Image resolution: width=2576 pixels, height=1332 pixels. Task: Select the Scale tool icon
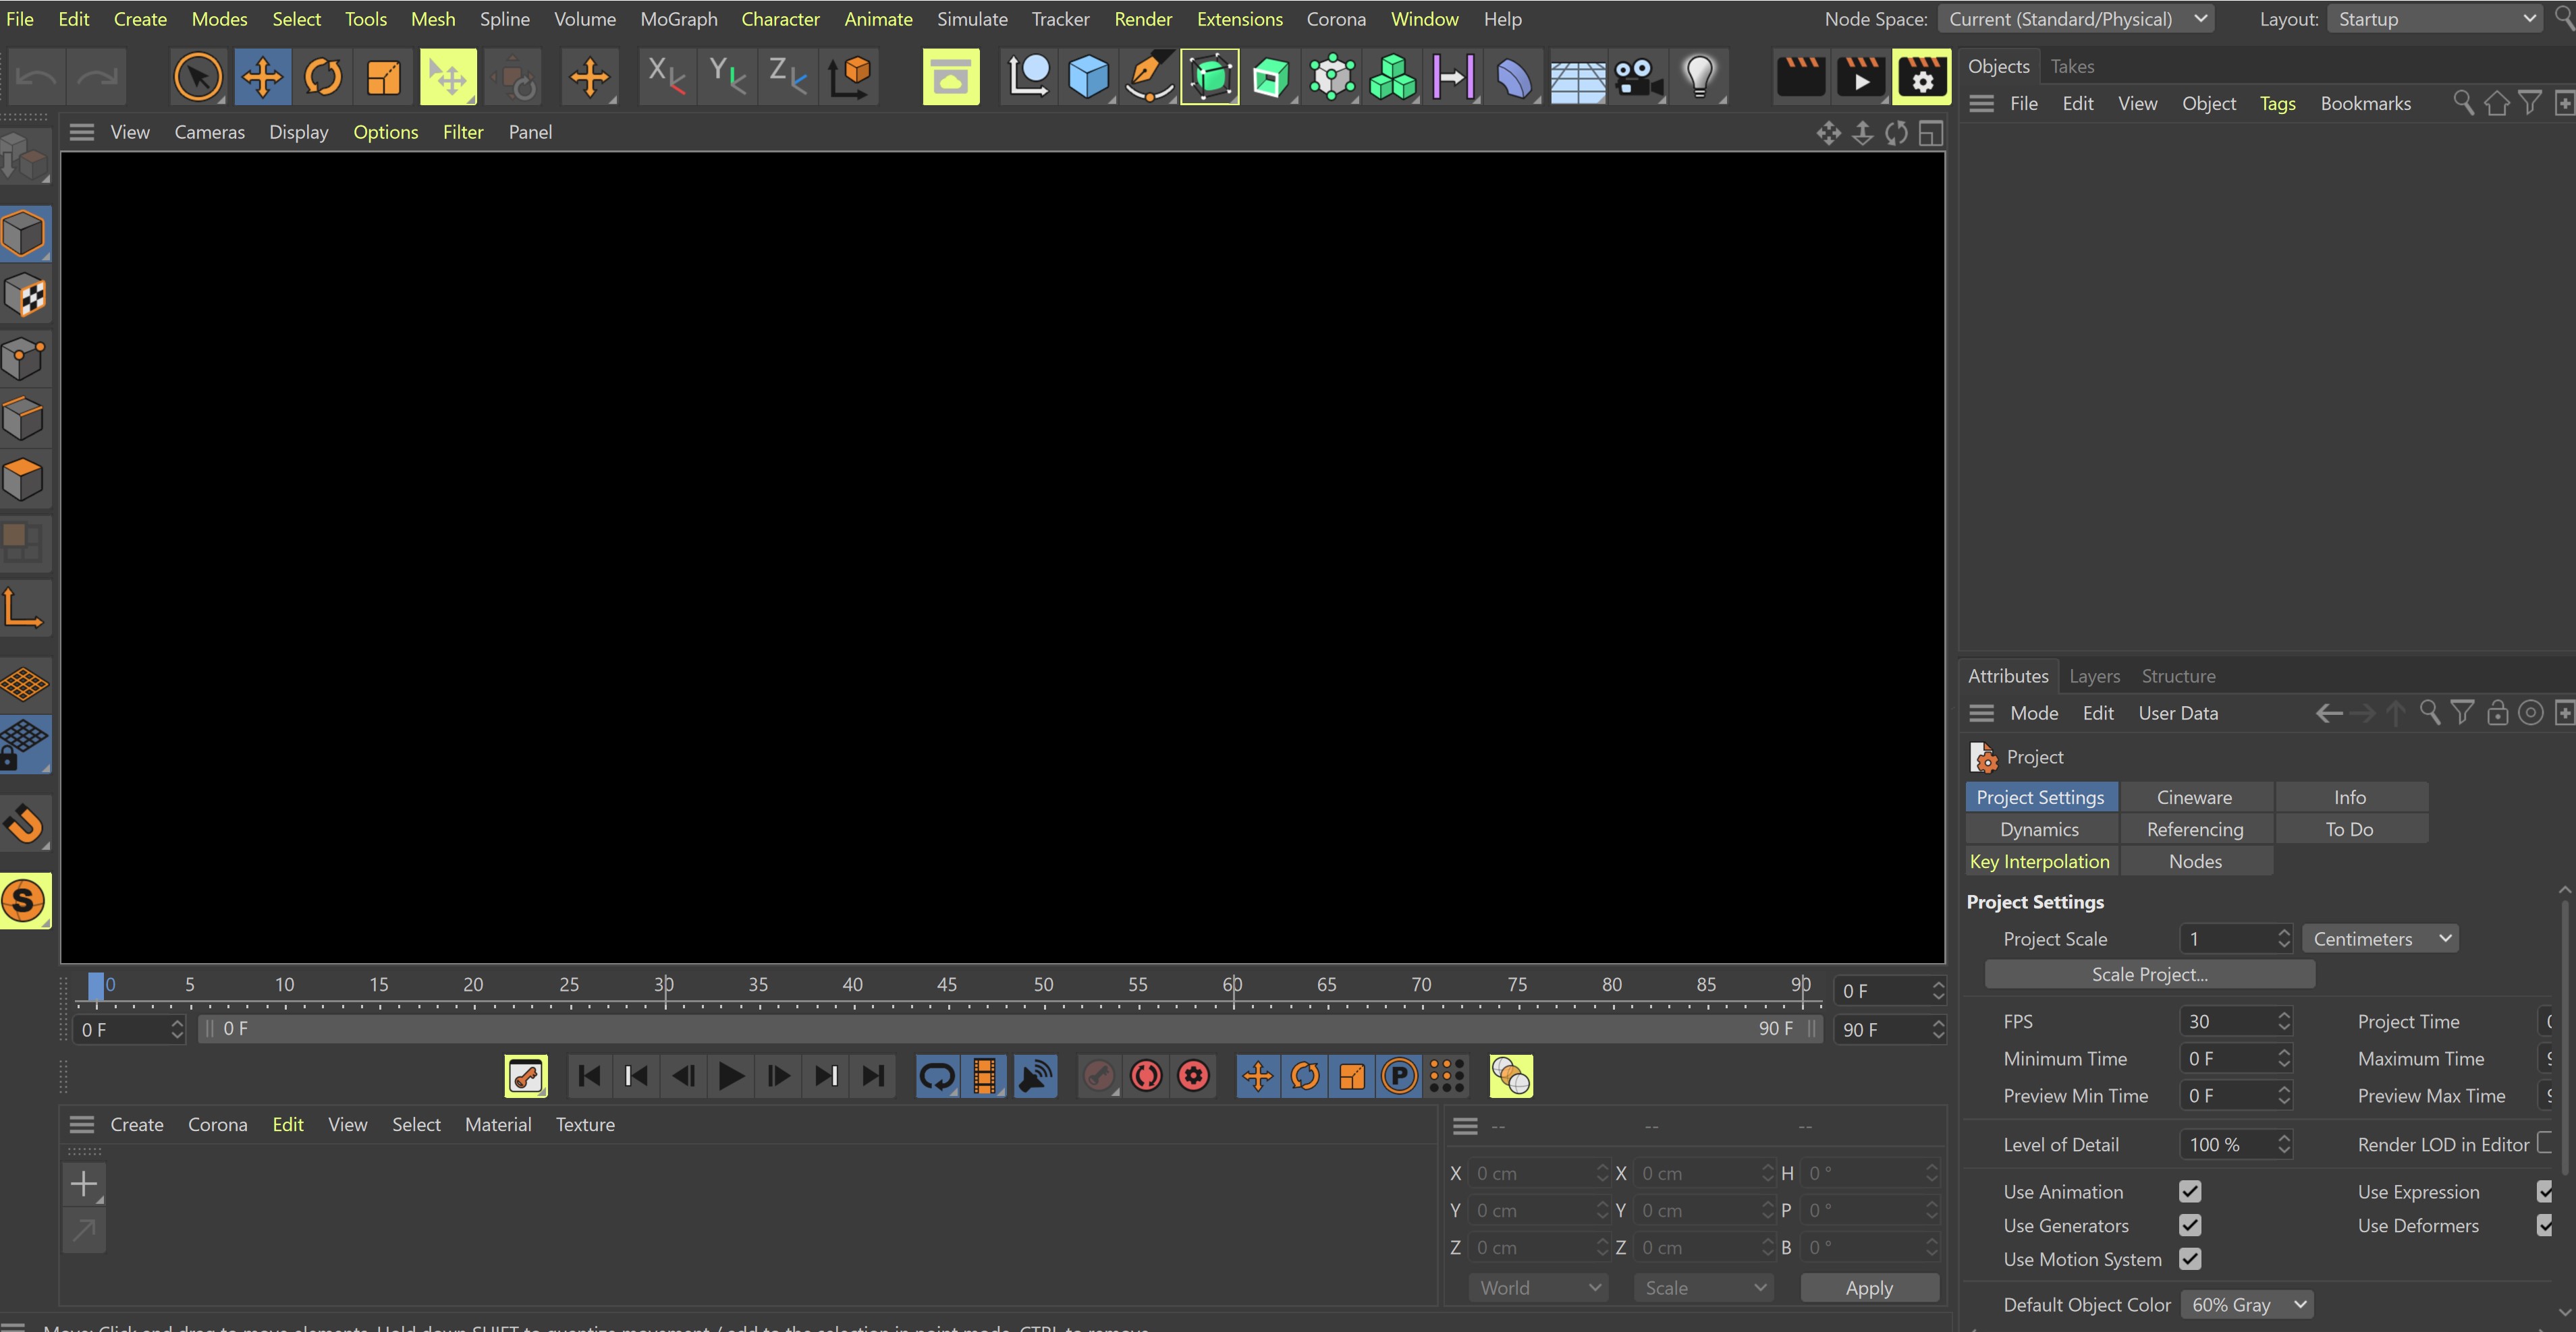[383, 77]
